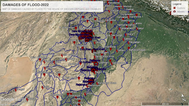Click the Qilla Abdullah district pin
This screenshot has height=106, width=189.
point(40,60)
